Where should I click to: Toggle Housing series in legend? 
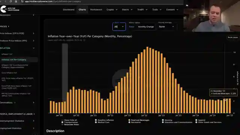click(x=167, y=120)
